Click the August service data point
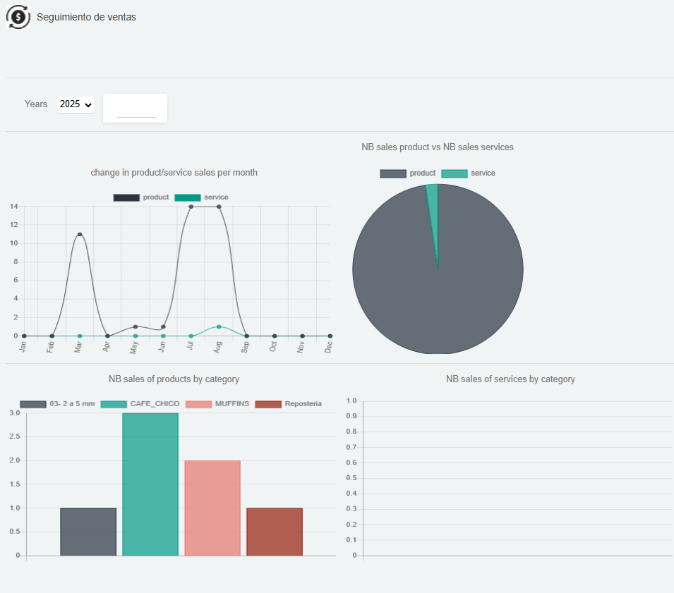The height and width of the screenshot is (593, 674). click(219, 326)
